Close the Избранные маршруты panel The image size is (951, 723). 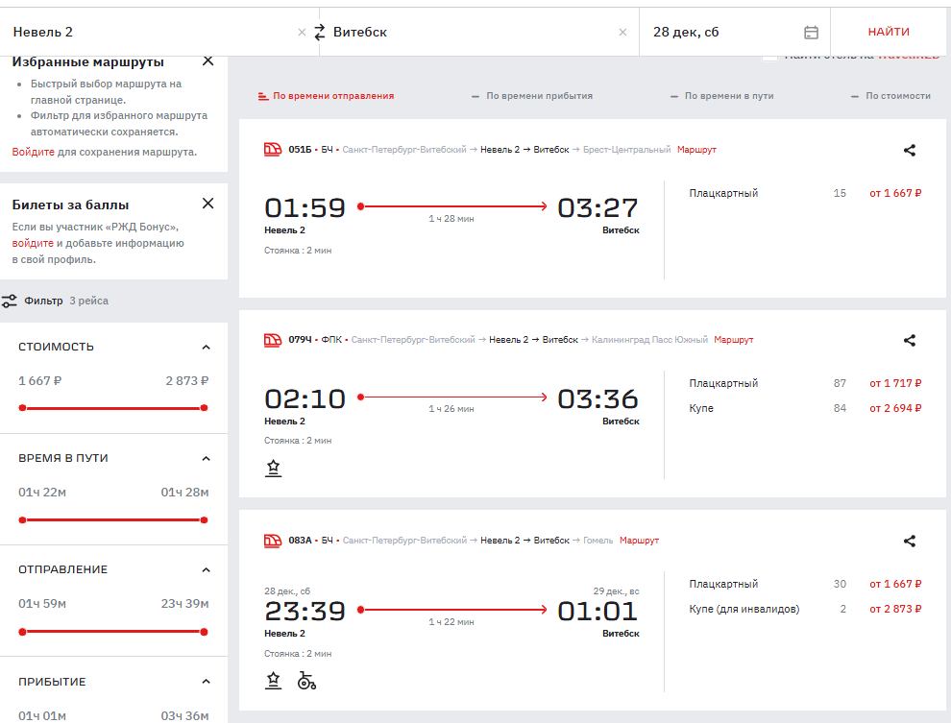(207, 61)
